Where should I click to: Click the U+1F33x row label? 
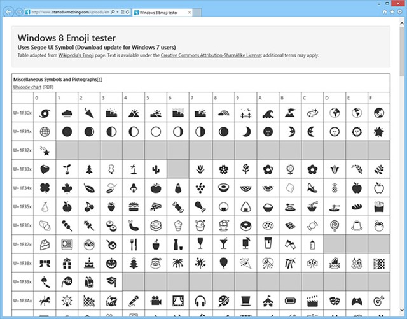[23, 169]
